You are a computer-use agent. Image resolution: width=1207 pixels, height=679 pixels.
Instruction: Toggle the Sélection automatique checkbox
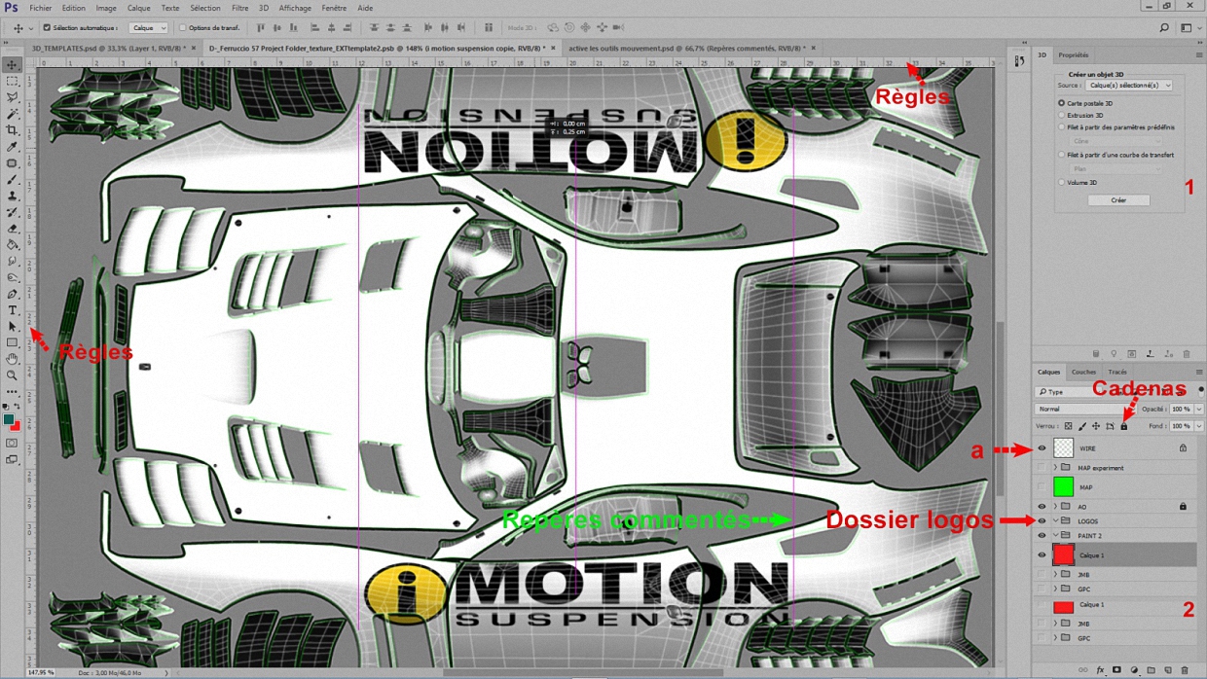click(47, 28)
